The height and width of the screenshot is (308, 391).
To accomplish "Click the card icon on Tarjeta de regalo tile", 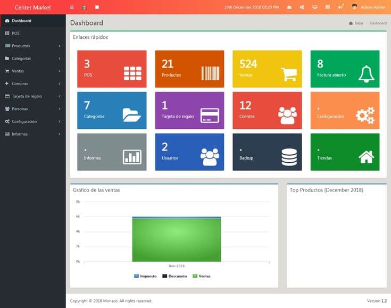I will click(x=210, y=115).
